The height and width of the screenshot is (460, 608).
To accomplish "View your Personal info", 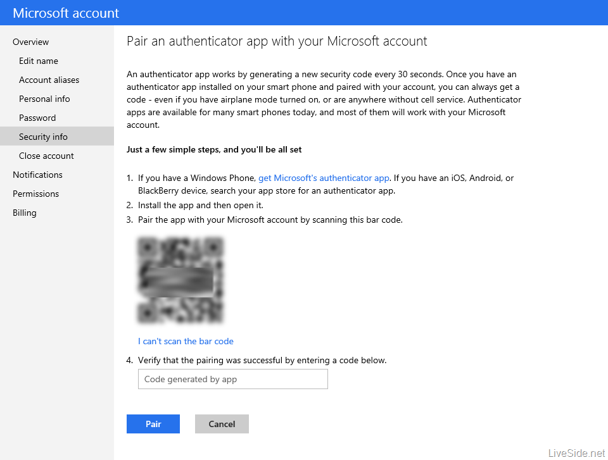I will coord(44,99).
